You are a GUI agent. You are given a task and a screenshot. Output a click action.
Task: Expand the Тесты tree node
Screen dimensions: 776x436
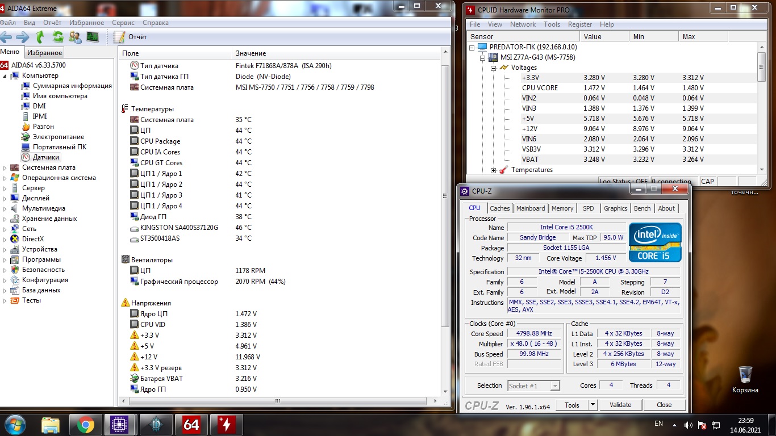pos(6,300)
